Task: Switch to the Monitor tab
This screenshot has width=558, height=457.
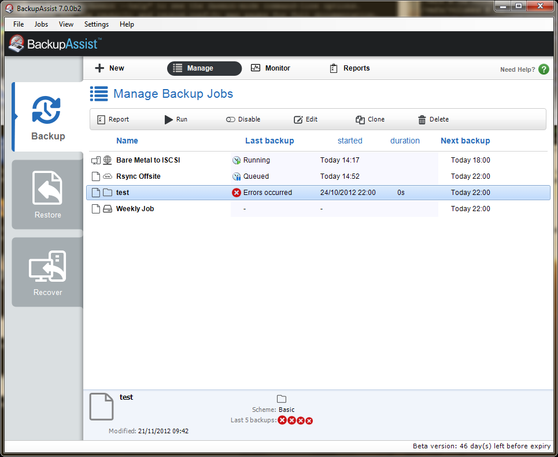Action: 271,68
